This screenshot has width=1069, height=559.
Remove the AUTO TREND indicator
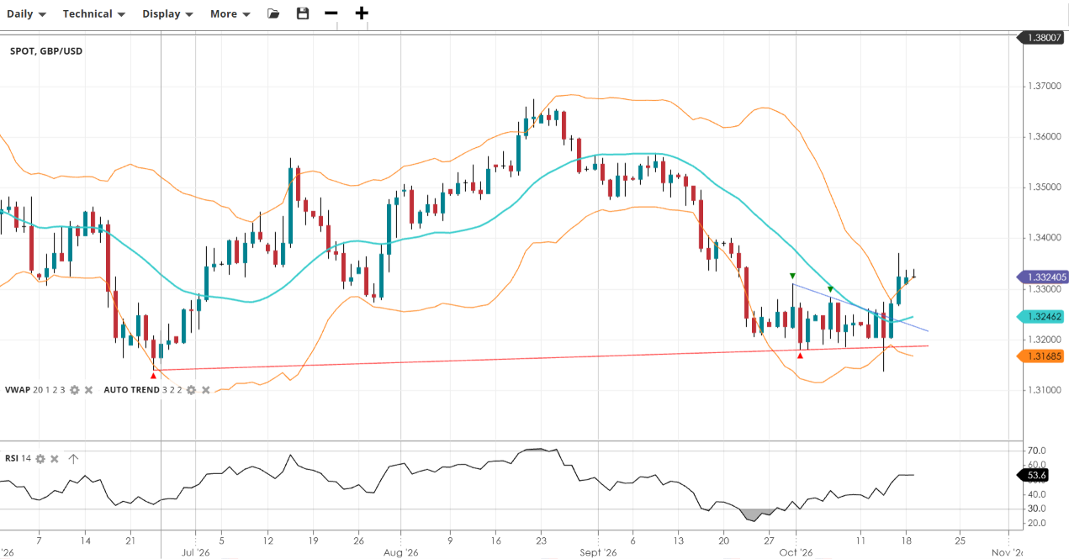(206, 390)
